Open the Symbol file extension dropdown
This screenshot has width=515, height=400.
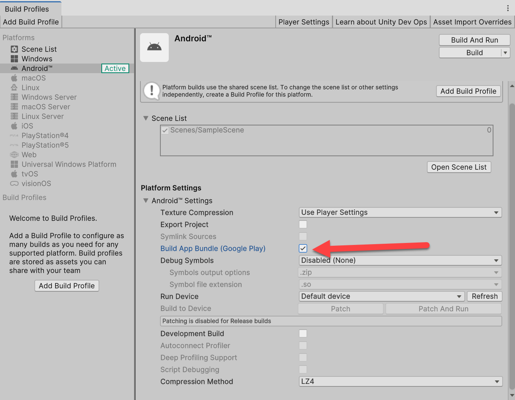pyautogui.click(x=400, y=285)
